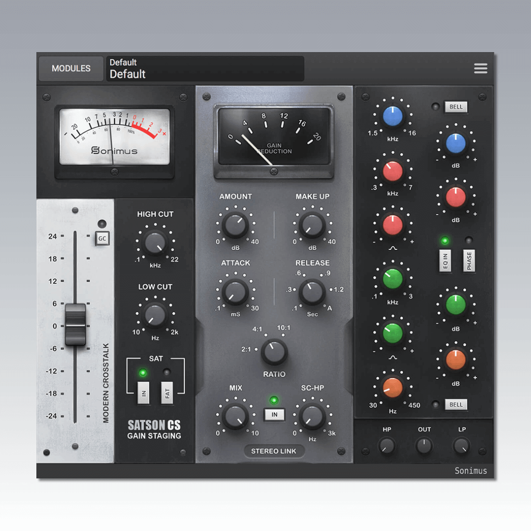The image size is (531, 531).
Task: Click the orange low band dB gain knob
Action: coord(456,360)
